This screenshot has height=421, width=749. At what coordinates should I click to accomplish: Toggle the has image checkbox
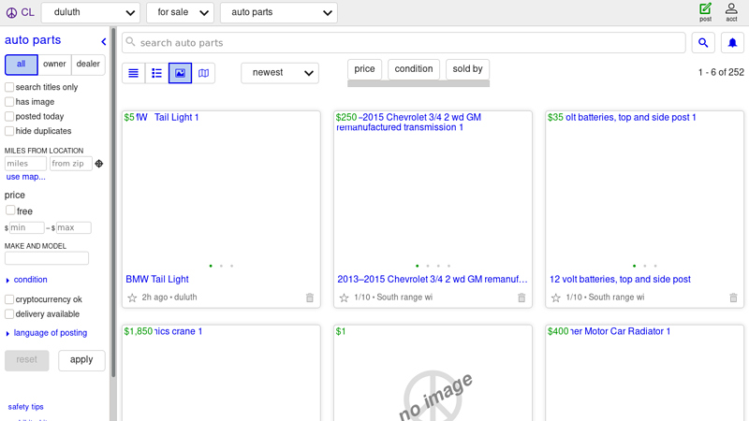click(9, 102)
